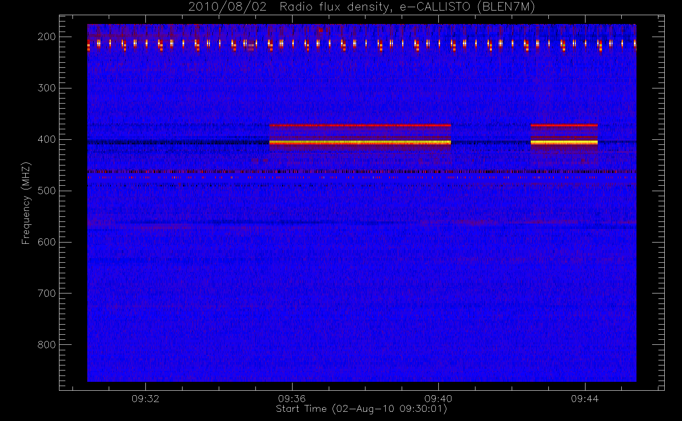Click the 200 frequency tick label

pyautogui.click(x=47, y=37)
